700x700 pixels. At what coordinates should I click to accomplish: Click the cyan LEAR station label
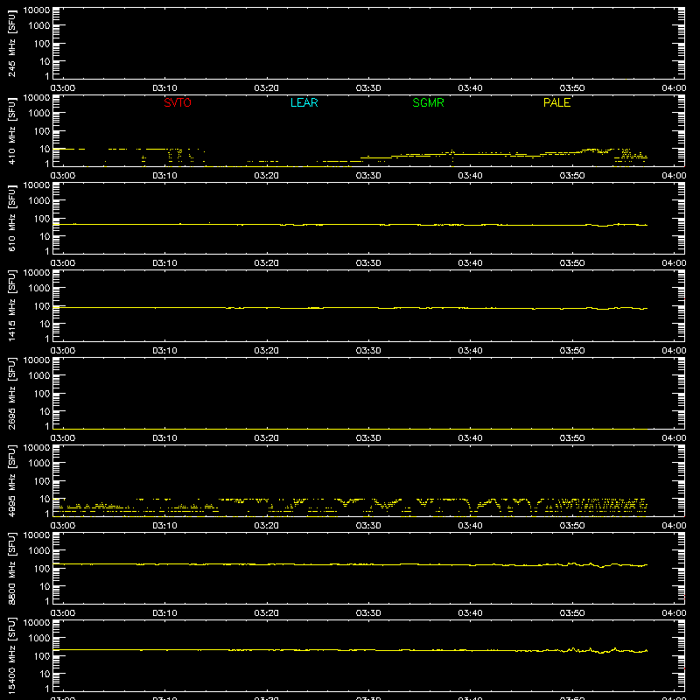(x=304, y=102)
